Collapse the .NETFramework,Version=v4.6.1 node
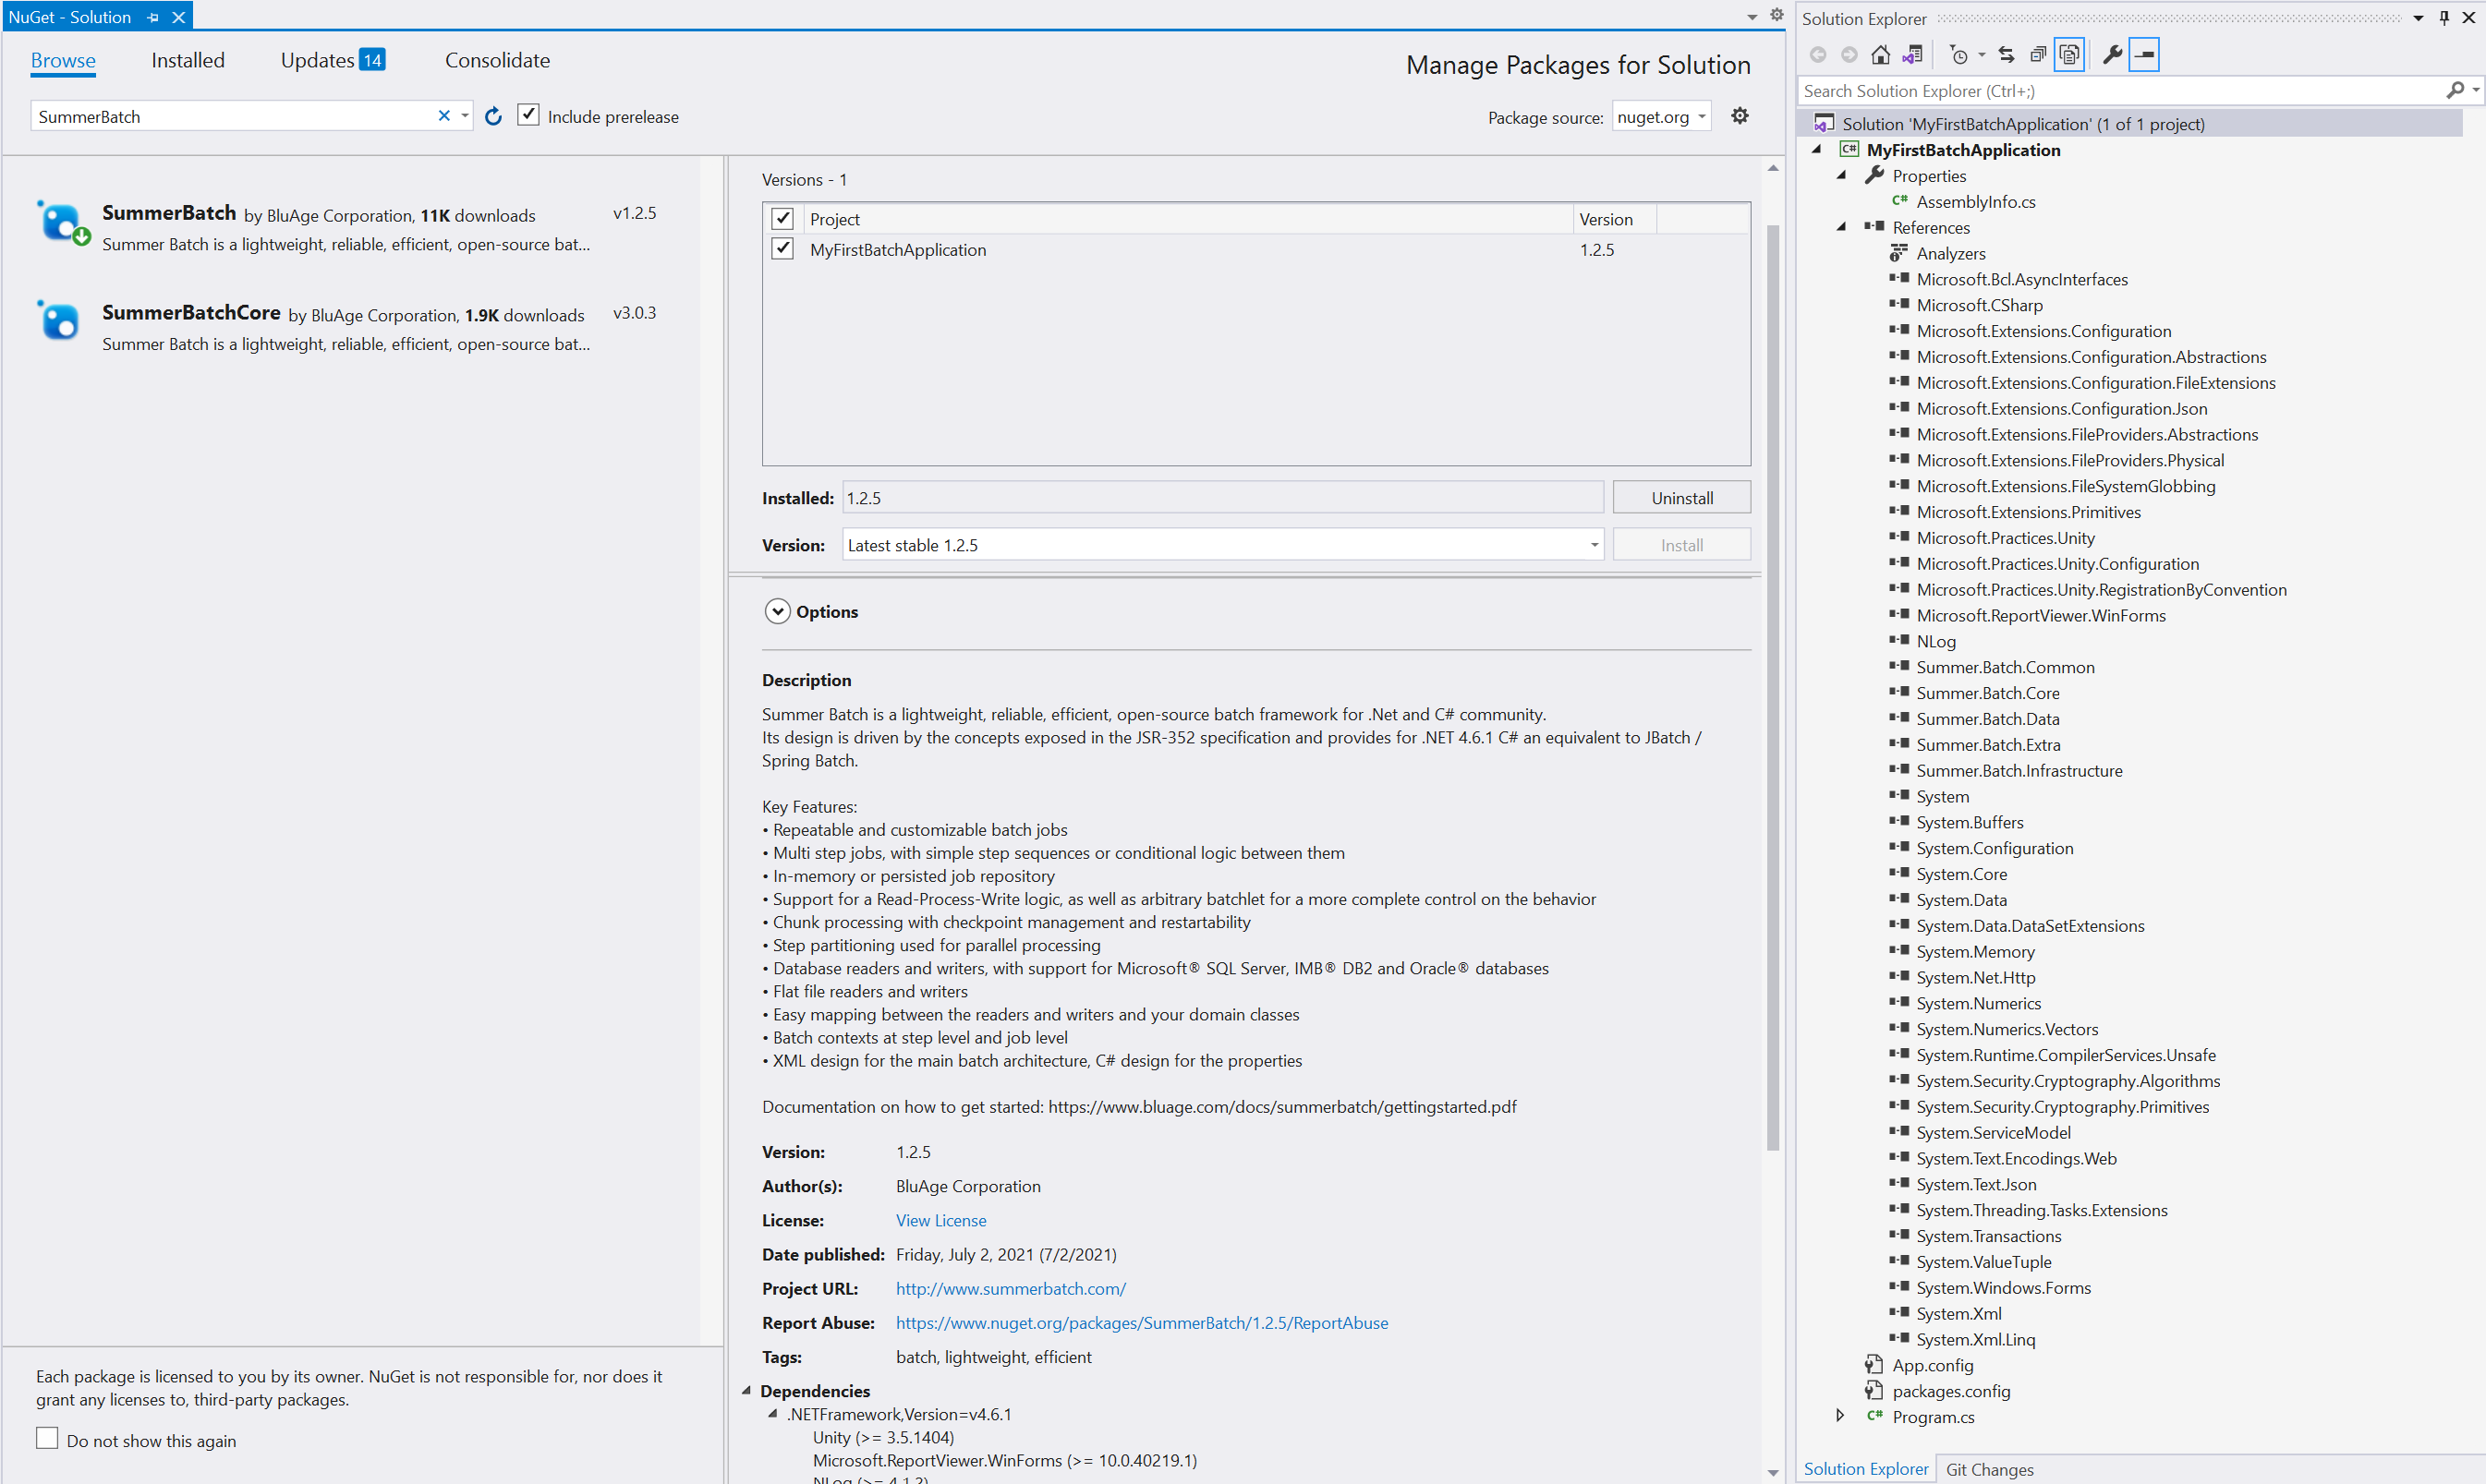Image resolution: width=2486 pixels, height=1484 pixels. pos(773,1413)
